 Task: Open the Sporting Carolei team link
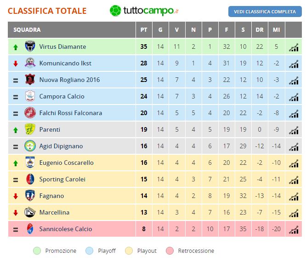pyautogui.click(x=62, y=179)
